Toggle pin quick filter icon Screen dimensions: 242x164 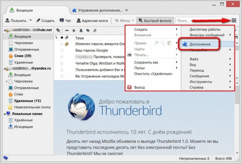(x=58, y=30)
